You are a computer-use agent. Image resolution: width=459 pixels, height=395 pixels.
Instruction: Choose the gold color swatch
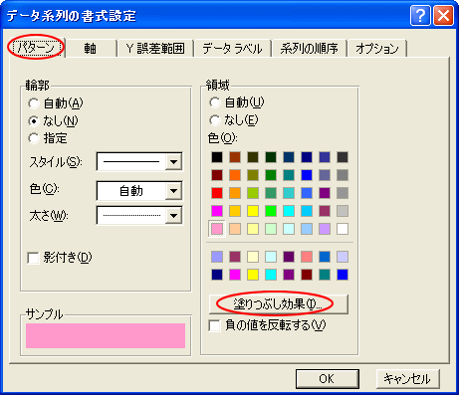[235, 211]
